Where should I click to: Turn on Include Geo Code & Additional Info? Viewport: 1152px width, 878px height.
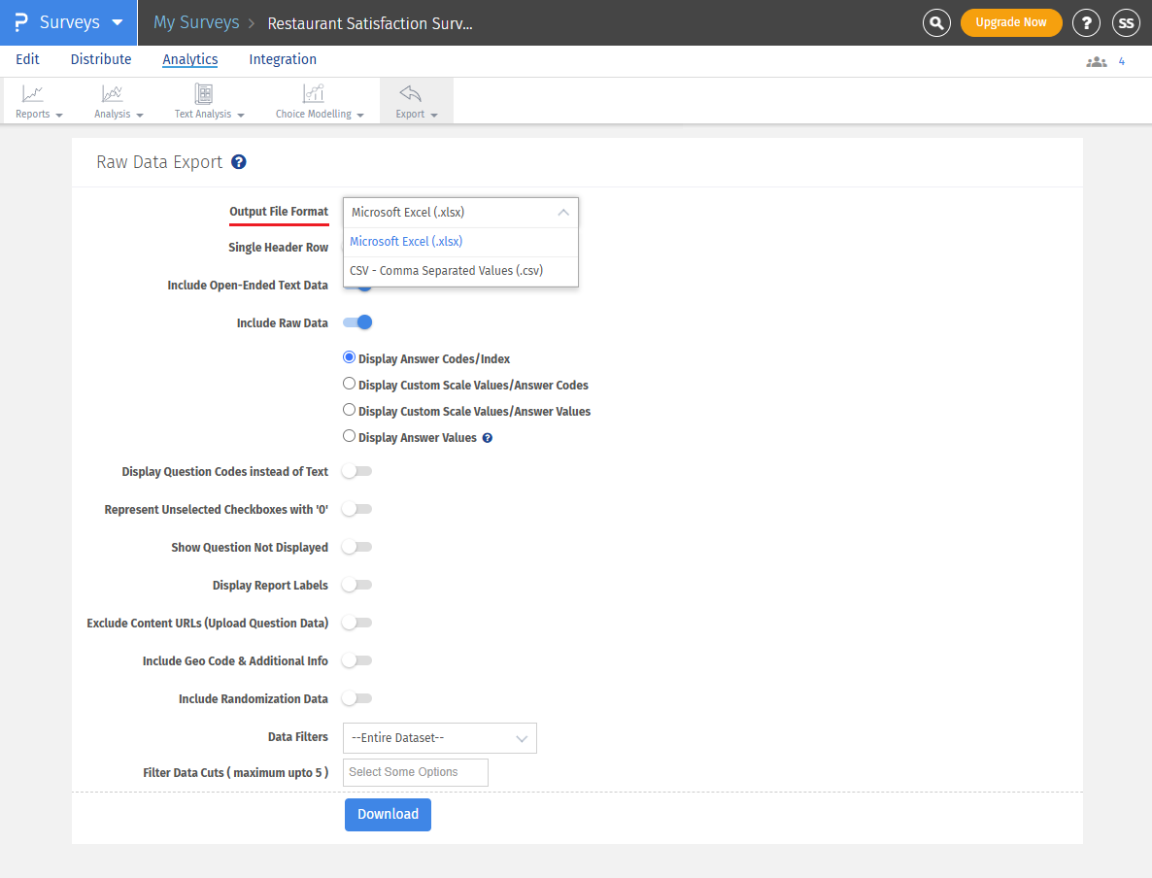tap(356, 660)
